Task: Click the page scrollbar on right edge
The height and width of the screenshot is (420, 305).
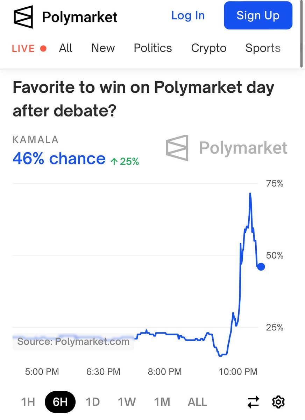Action: coord(302,33)
